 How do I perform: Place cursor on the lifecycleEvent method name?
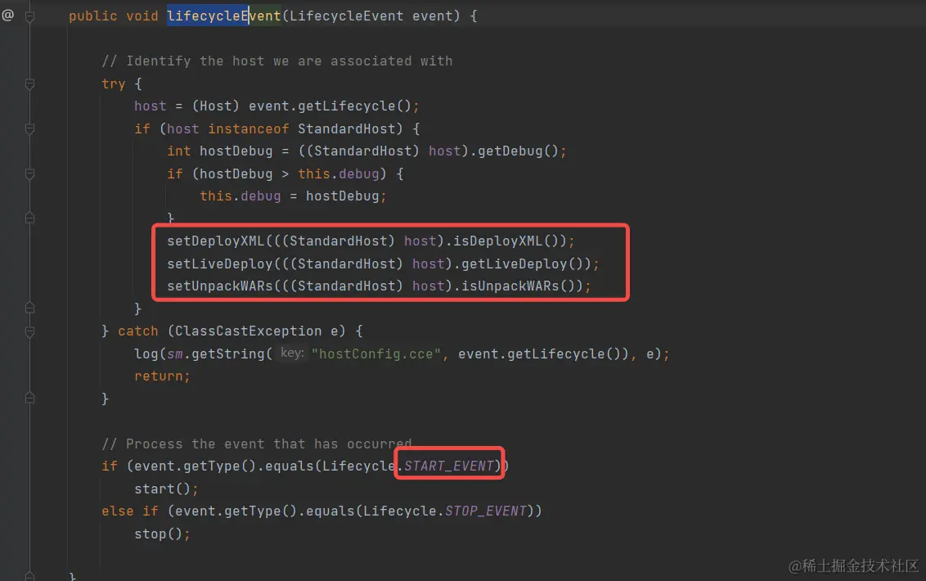pos(224,16)
